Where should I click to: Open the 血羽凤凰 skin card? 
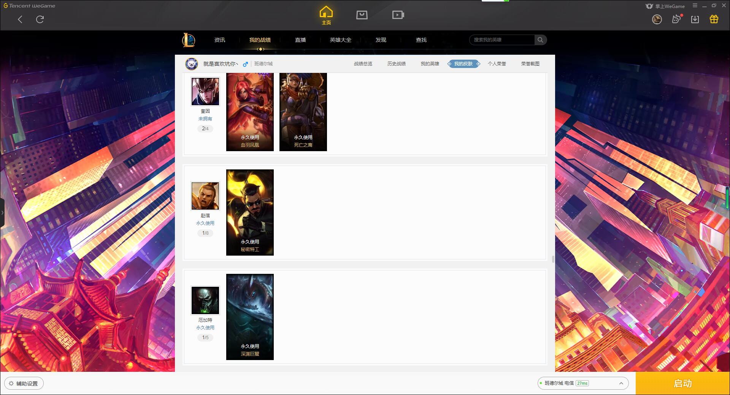[x=250, y=112]
